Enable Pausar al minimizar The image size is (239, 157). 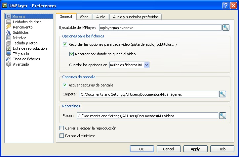click(x=61, y=135)
